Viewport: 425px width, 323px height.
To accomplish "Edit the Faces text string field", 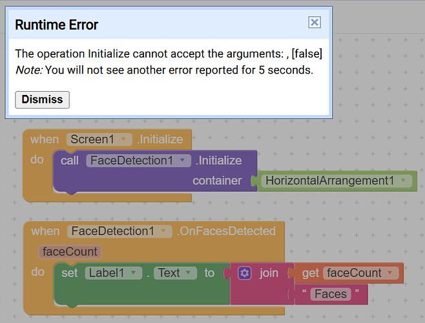I will click(x=331, y=294).
